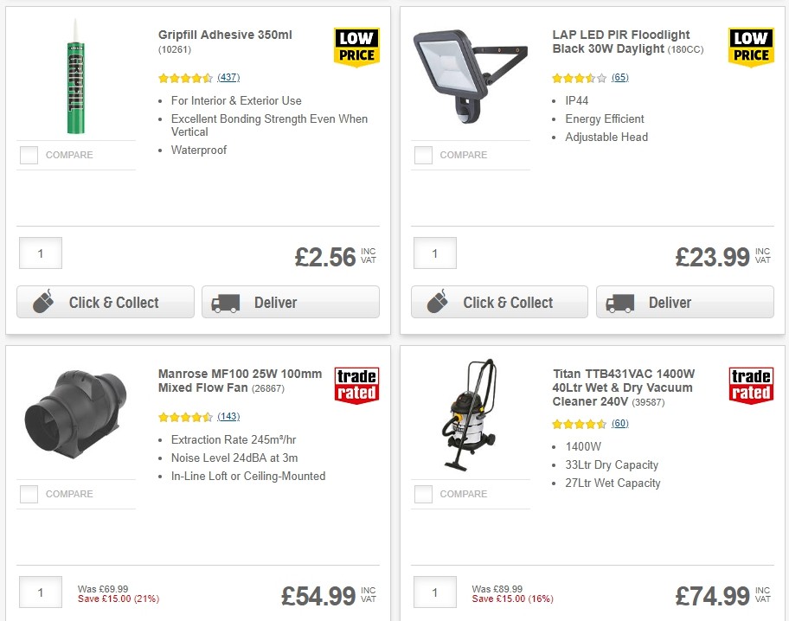Click the truck icon on the floodlight Deliver button
This screenshot has width=789, height=621.
tap(619, 302)
